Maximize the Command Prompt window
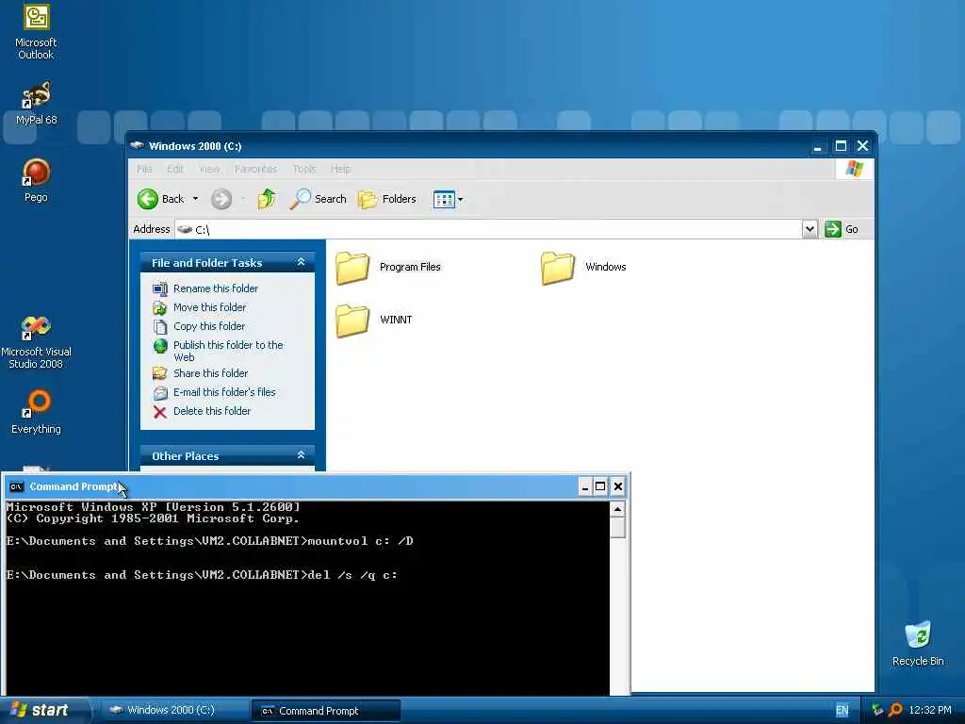Screen dimensions: 965x724 600,487
